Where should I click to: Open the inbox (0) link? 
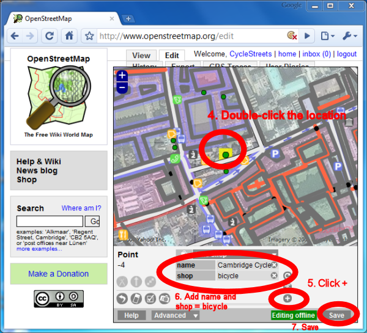(316, 54)
